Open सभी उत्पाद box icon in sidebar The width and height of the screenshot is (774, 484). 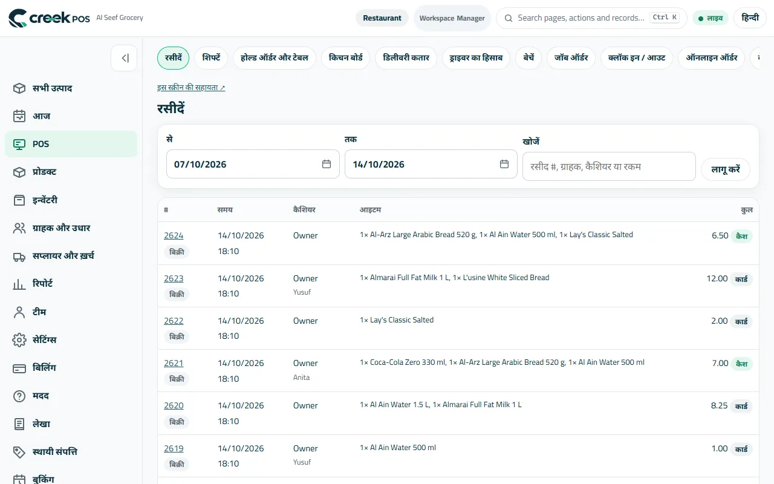[x=19, y=88]
